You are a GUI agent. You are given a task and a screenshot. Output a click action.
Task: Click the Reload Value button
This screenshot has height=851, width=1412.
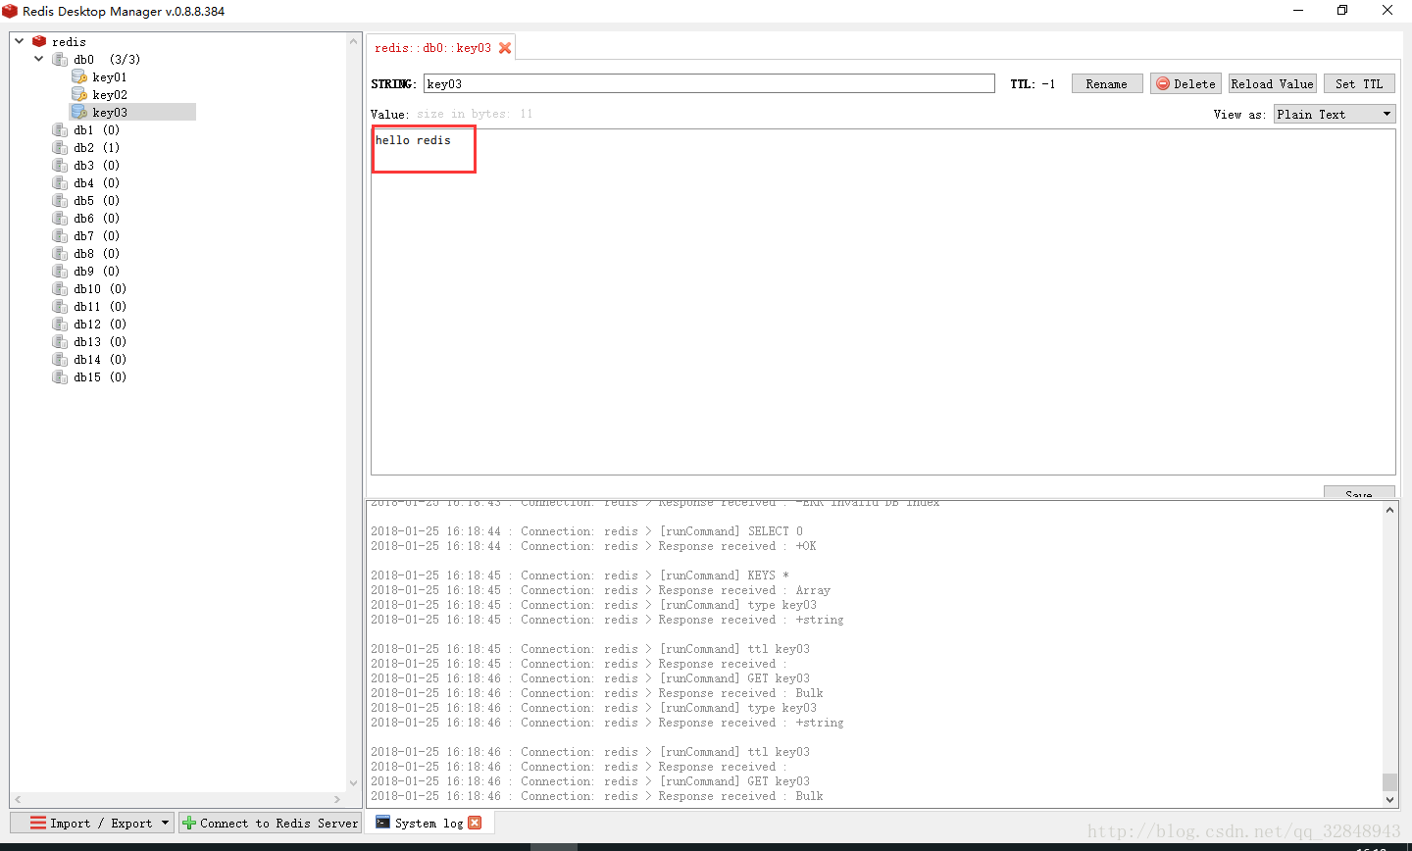pyautogui.click(x=1272, y=84)
